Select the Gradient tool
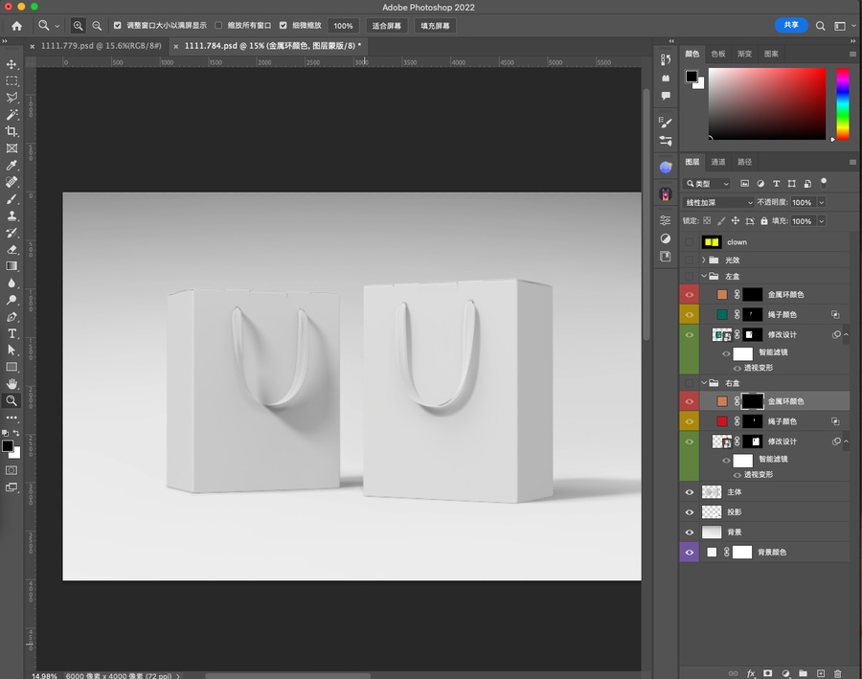862x679 pixels. click(x=11, y=266)
